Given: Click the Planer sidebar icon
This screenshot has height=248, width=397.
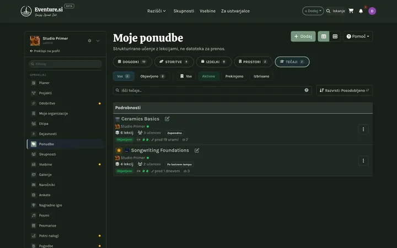Looking at the screenshot, I should tap(34, 83).
